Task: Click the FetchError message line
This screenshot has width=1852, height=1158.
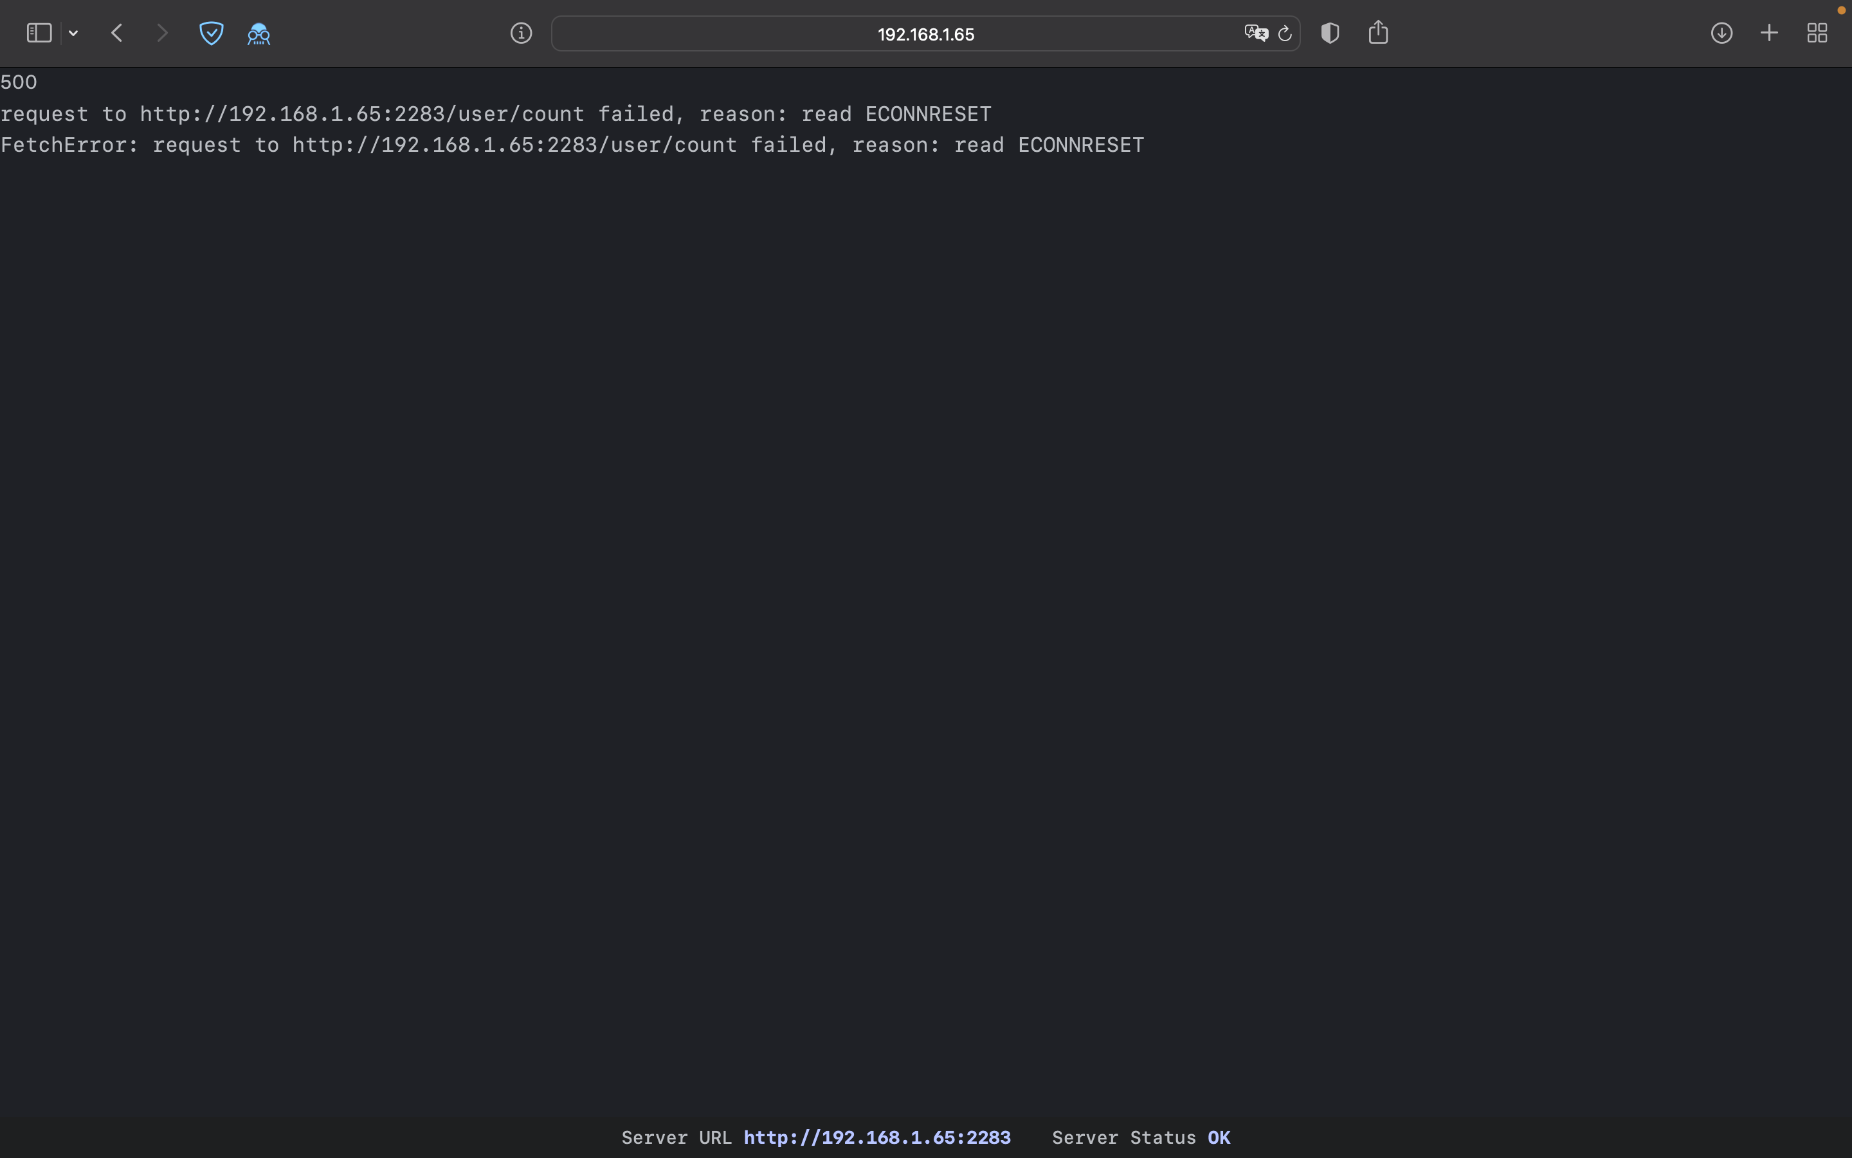Action: (x=572, y=145)
